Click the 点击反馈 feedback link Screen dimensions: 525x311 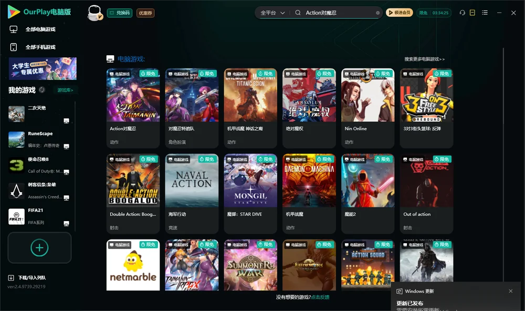coord(320,297)
